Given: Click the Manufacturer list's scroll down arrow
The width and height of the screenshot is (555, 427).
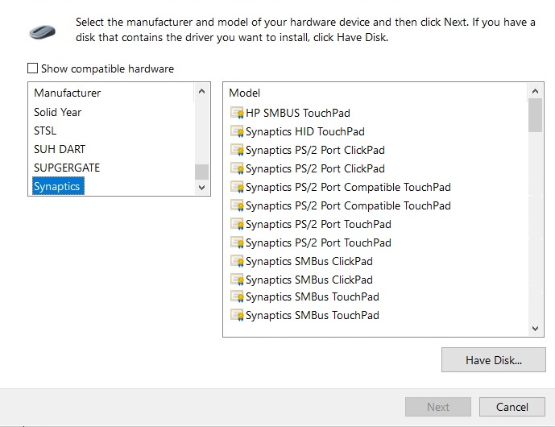Looking at the screenshot, I should click(201, 187).
